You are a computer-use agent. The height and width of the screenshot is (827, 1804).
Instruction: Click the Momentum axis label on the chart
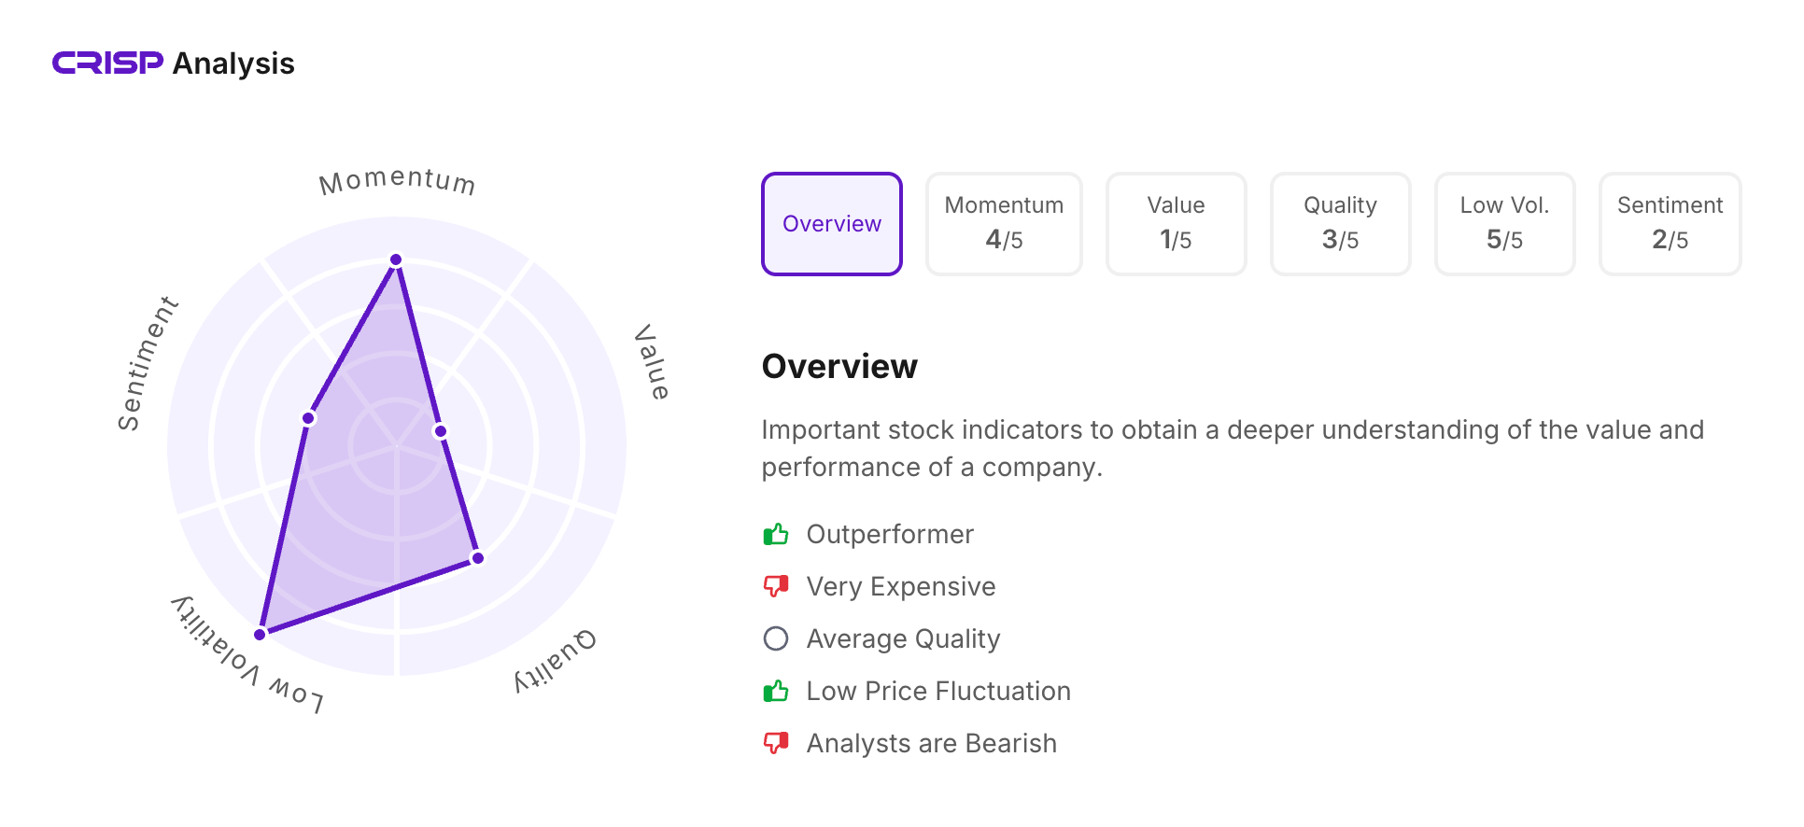click(x=397, y=180)
